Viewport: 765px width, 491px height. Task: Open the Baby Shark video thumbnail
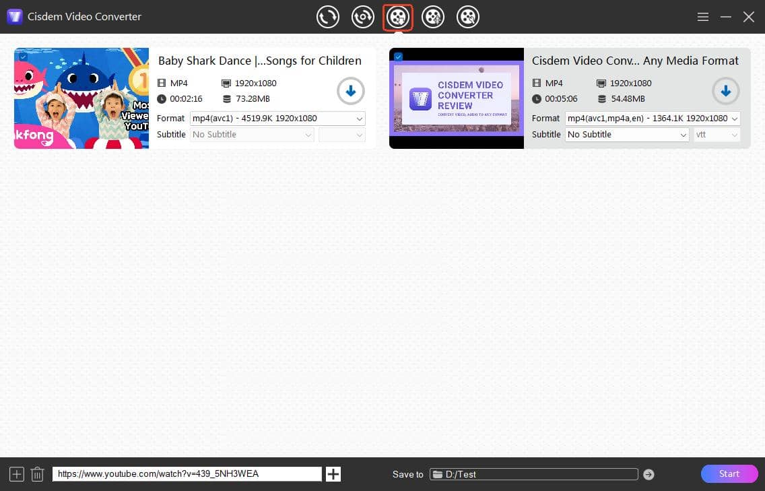81,98
